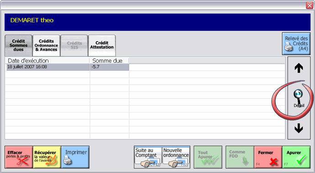Click the Tout Apurer button
The width and height of the screenshot is (315, 173).
tap(208, 157)
